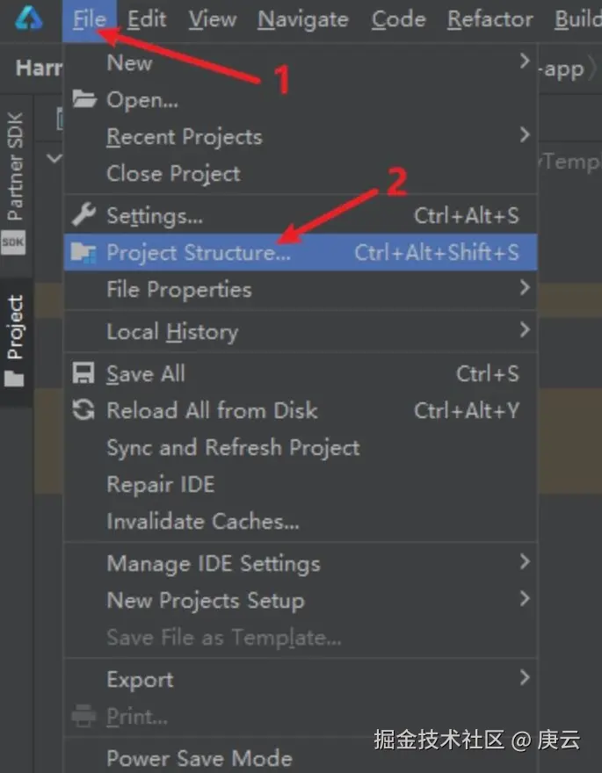Click the Project Structure folder icon
The image size is (602, 773).
83,253
